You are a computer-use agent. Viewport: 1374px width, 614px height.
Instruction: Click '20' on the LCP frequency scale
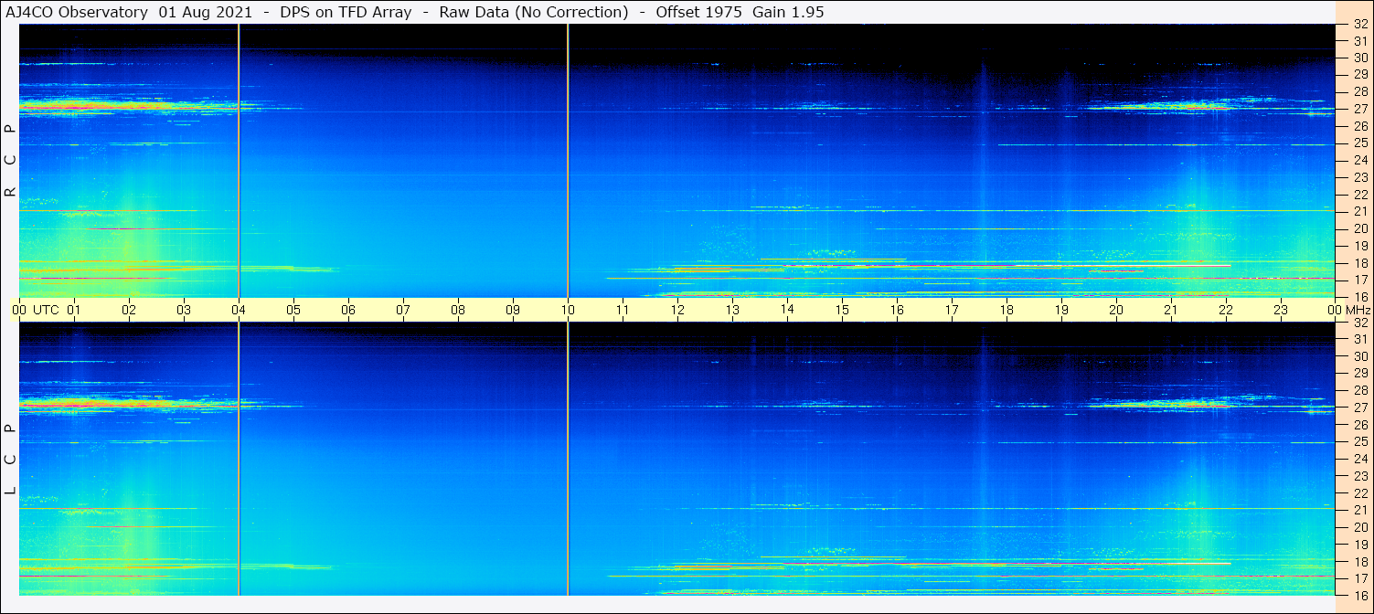(1359, 527)
